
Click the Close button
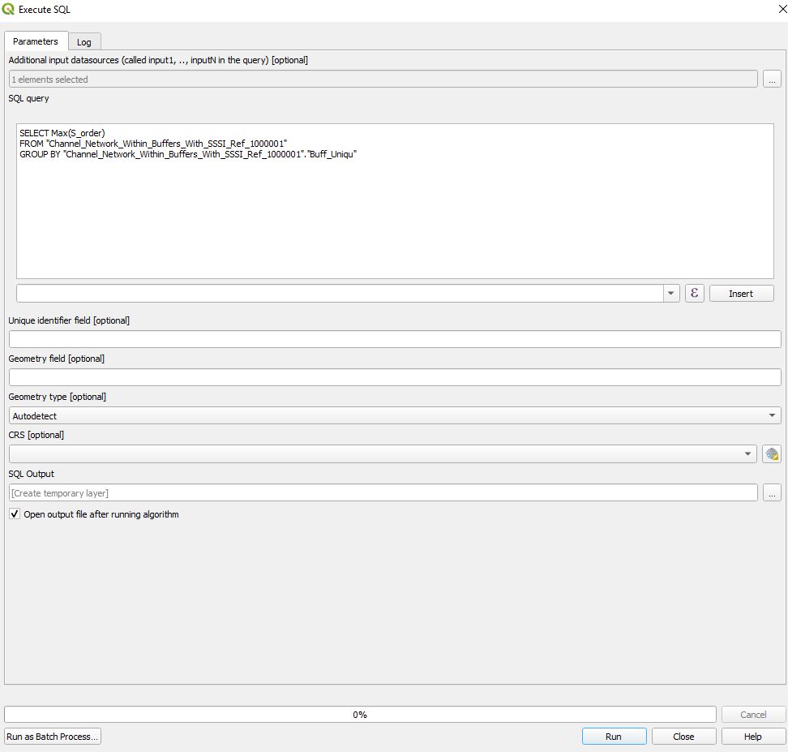click(x=683, y=737)
